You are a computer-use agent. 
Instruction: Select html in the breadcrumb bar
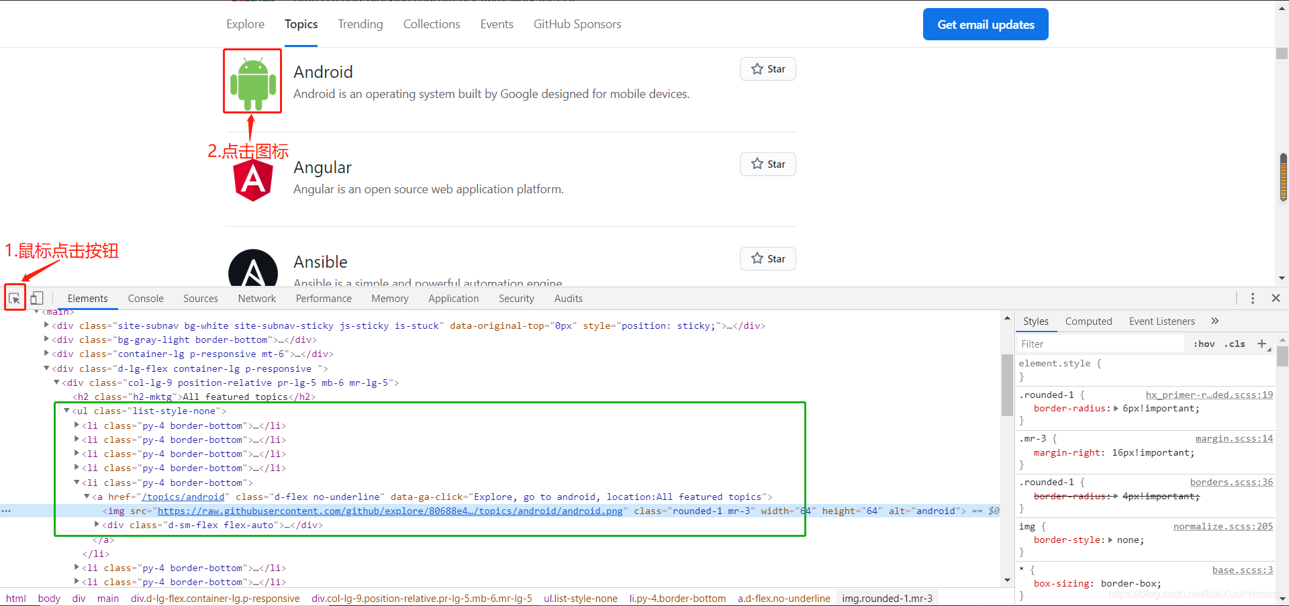click(16, 599)
